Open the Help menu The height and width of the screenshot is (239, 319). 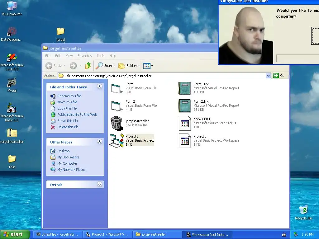point(112,56)
